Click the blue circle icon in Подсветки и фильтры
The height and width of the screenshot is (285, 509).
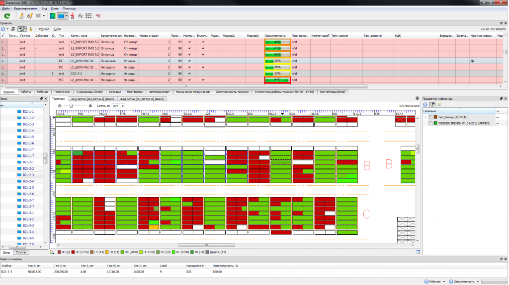click(425, 105)
